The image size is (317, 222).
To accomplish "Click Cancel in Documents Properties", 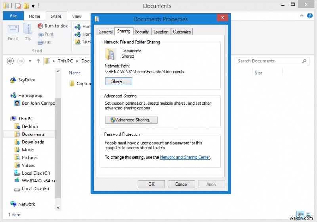I will point(181,184).
